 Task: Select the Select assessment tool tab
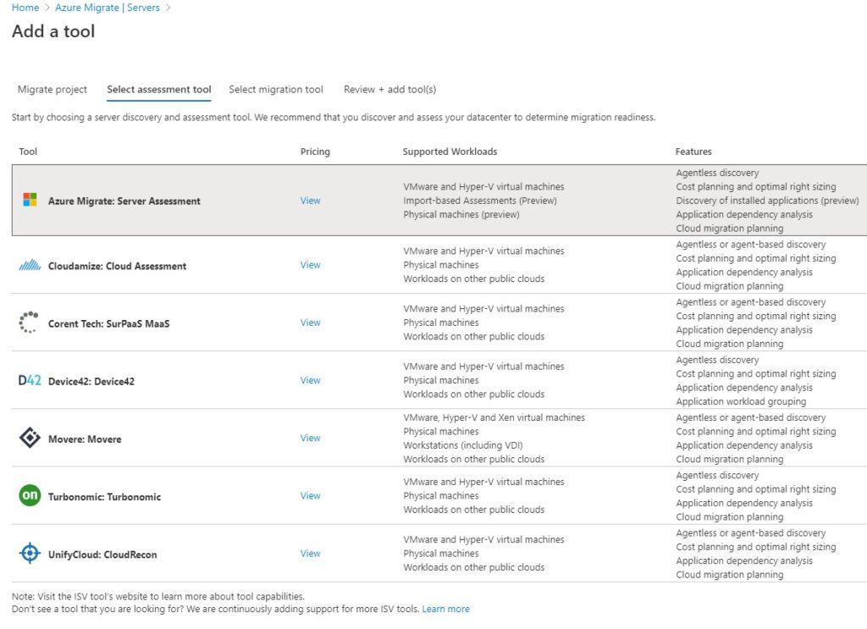tap(158, 89)
